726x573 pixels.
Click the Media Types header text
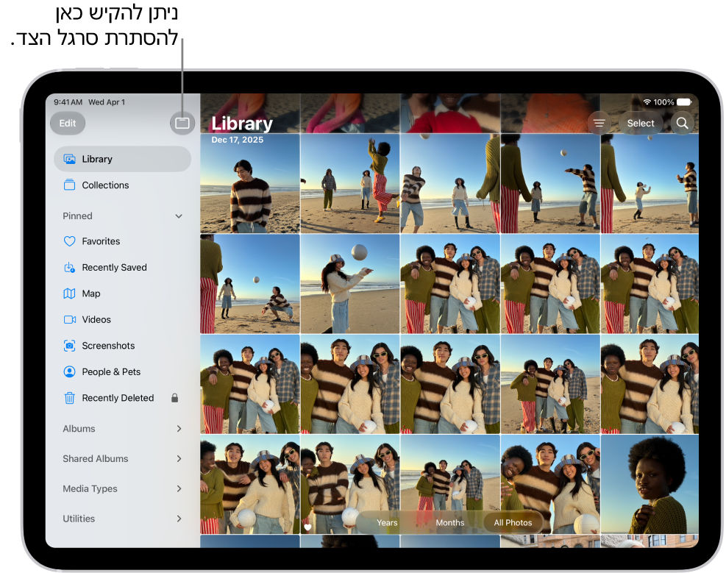click(90, 488)
